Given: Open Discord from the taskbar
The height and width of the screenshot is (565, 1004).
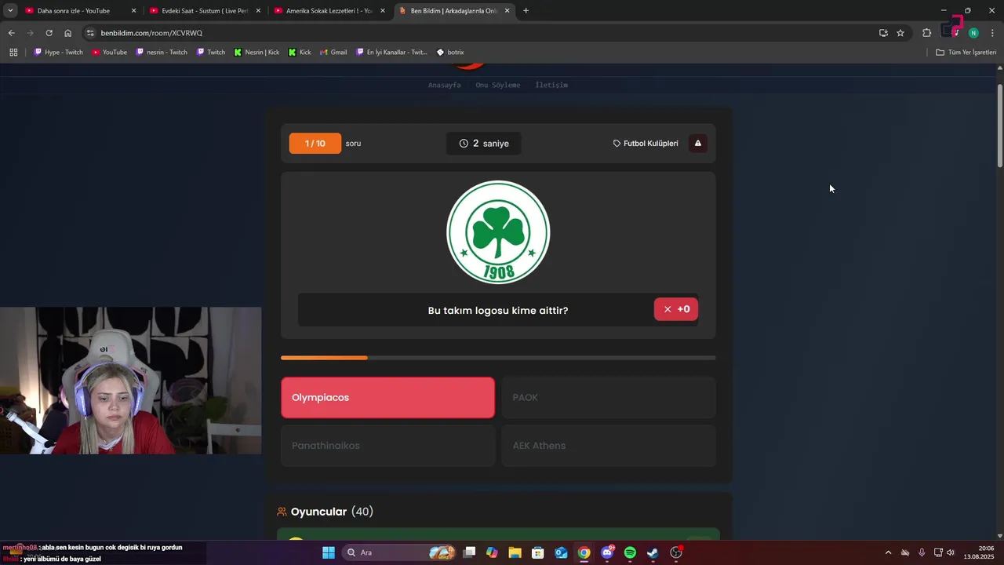Looking at the screenshot, I should (607, 552).
